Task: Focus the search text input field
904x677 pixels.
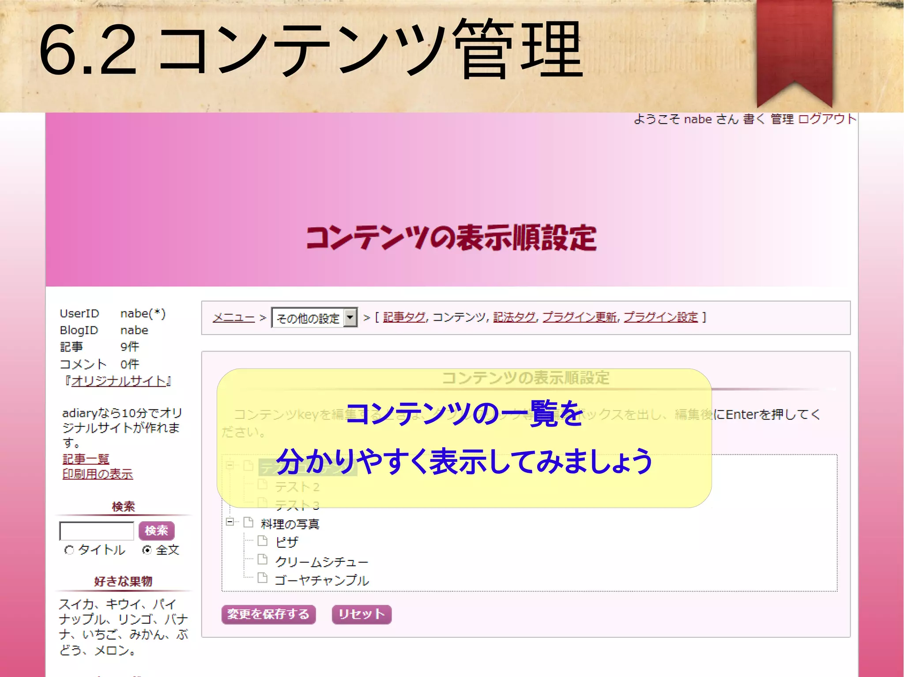Action: 97,531
